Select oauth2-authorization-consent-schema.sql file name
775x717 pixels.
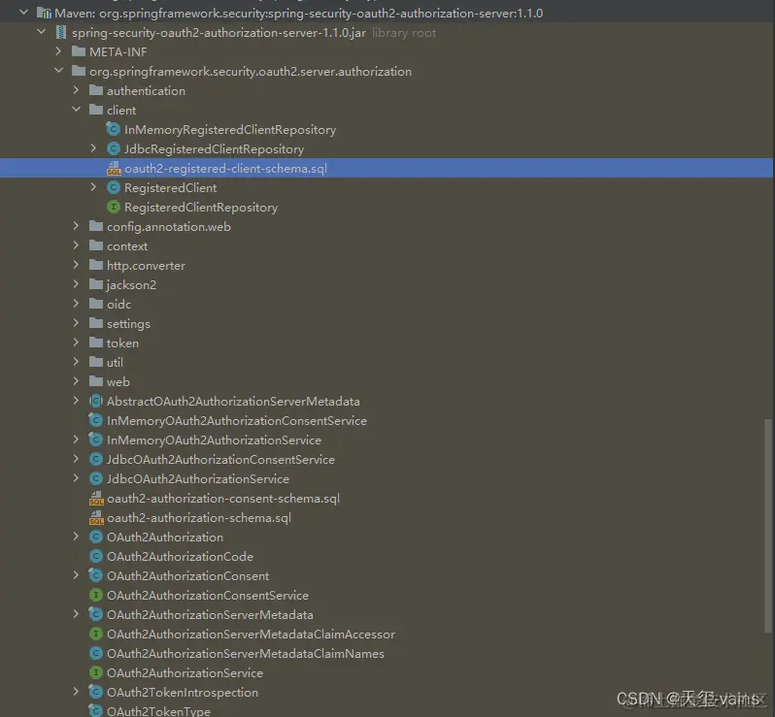tap(223, 499)
